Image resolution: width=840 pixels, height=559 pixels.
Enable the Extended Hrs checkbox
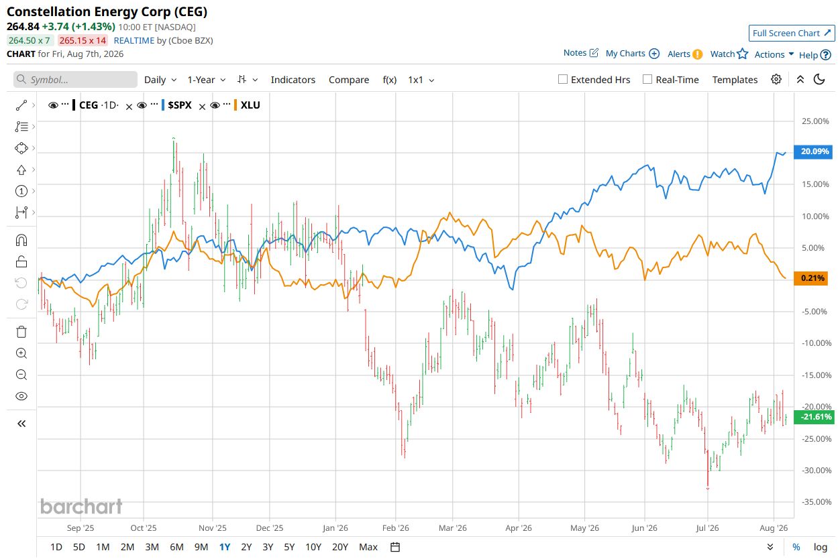pyautogui.click(x=563, y=79)
